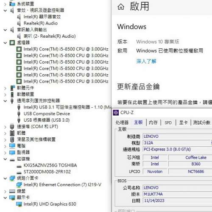Click the PCI-Express 3.0 (8.0 GT/s) field
Screen dimensions: 212x212
pyautogui.click(x=177, y=149)
